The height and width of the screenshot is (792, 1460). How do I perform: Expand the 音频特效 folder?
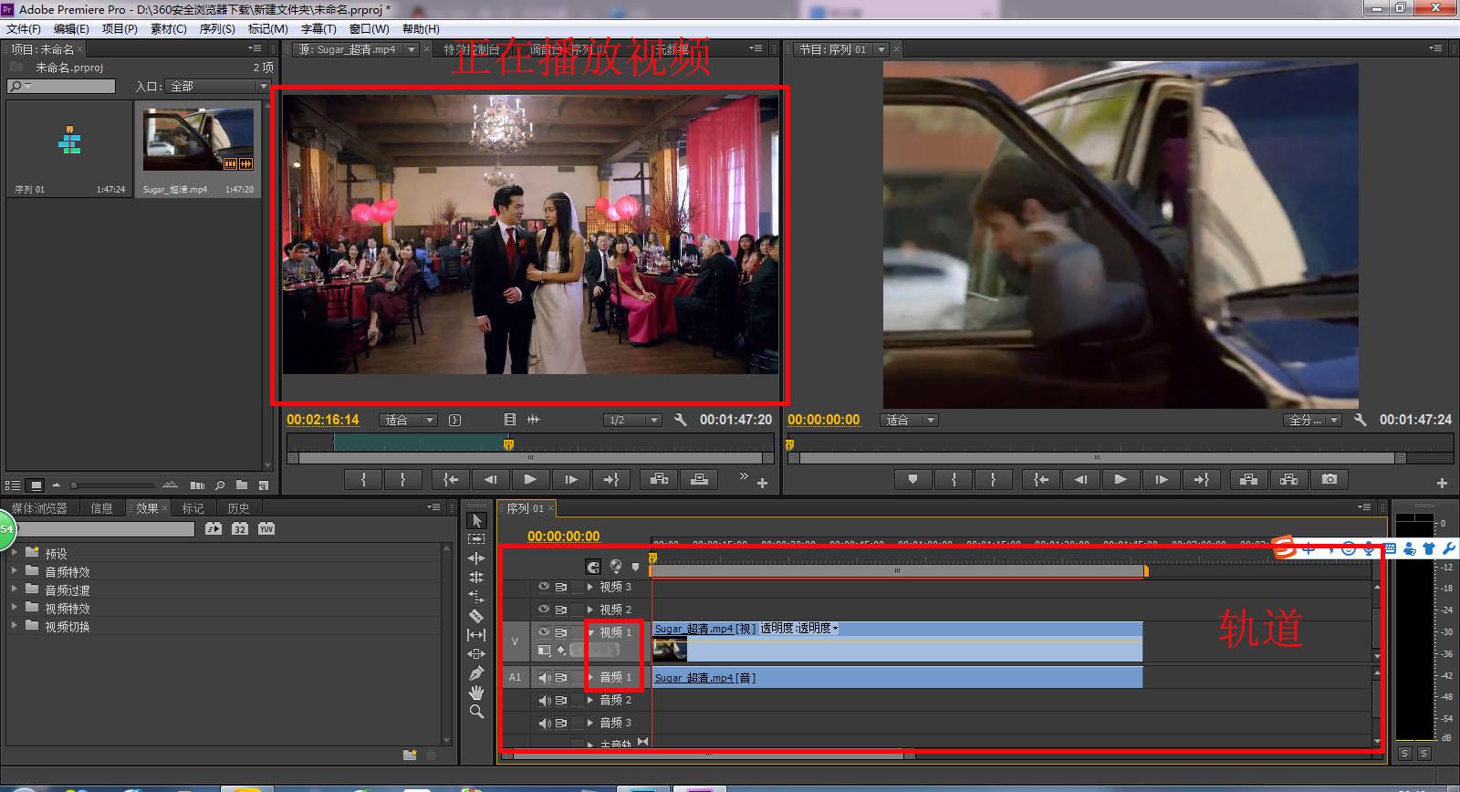click(x=15, y=571)
